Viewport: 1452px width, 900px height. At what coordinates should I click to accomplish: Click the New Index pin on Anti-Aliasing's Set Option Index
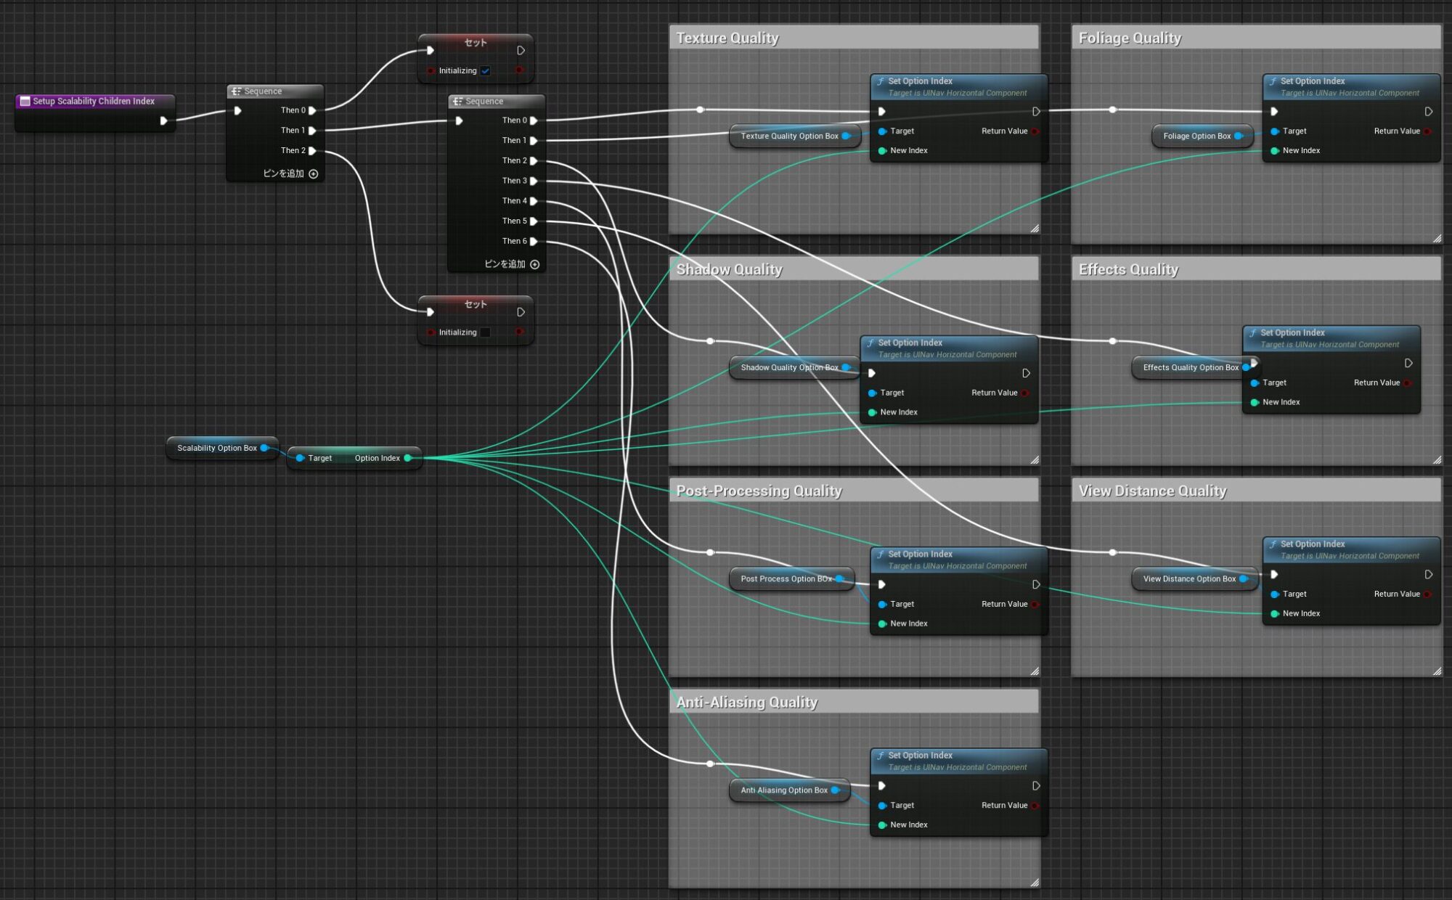pos(881,825)
